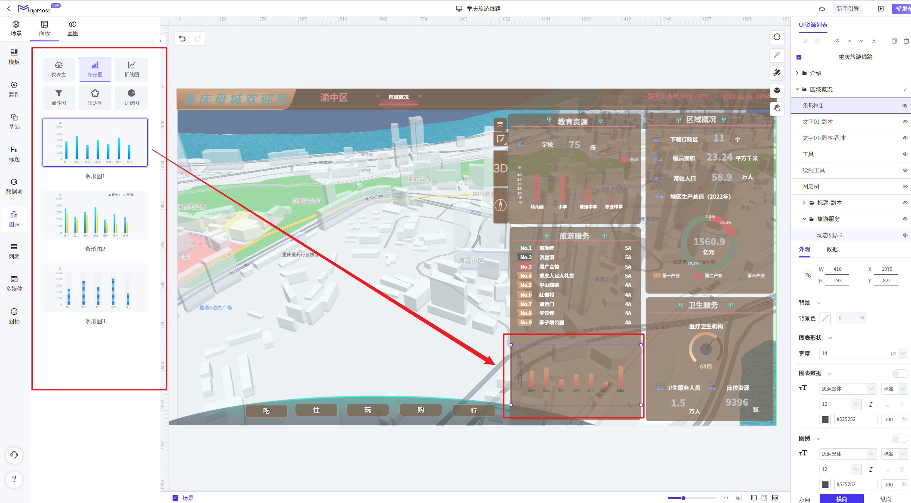Hide the 动态列表2 layer
The height and width of the screenshot is (503, 911).
[905, 235]
